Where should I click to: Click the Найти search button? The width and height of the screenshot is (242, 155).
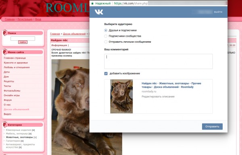tap(23, 42)
